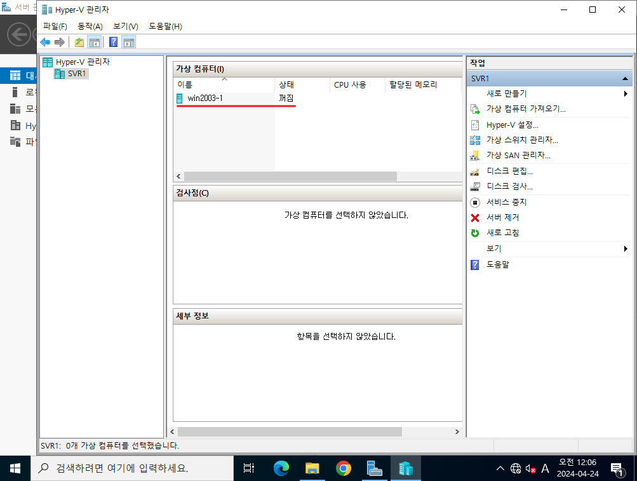The width and height of the screenshot is (637, 481).
Task: Click the muted volume tray icon
Action: [x=530, y=468]
